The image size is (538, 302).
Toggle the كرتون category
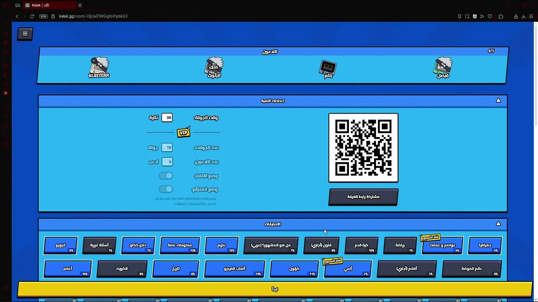click(x=294, y=269)
